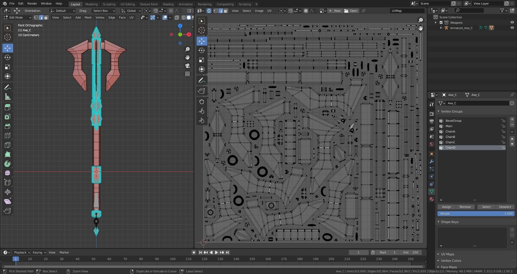This screenshot has height=274, width=517.
Task: Toggle camera view icon in viewport
Action: (x=187, y=66)
